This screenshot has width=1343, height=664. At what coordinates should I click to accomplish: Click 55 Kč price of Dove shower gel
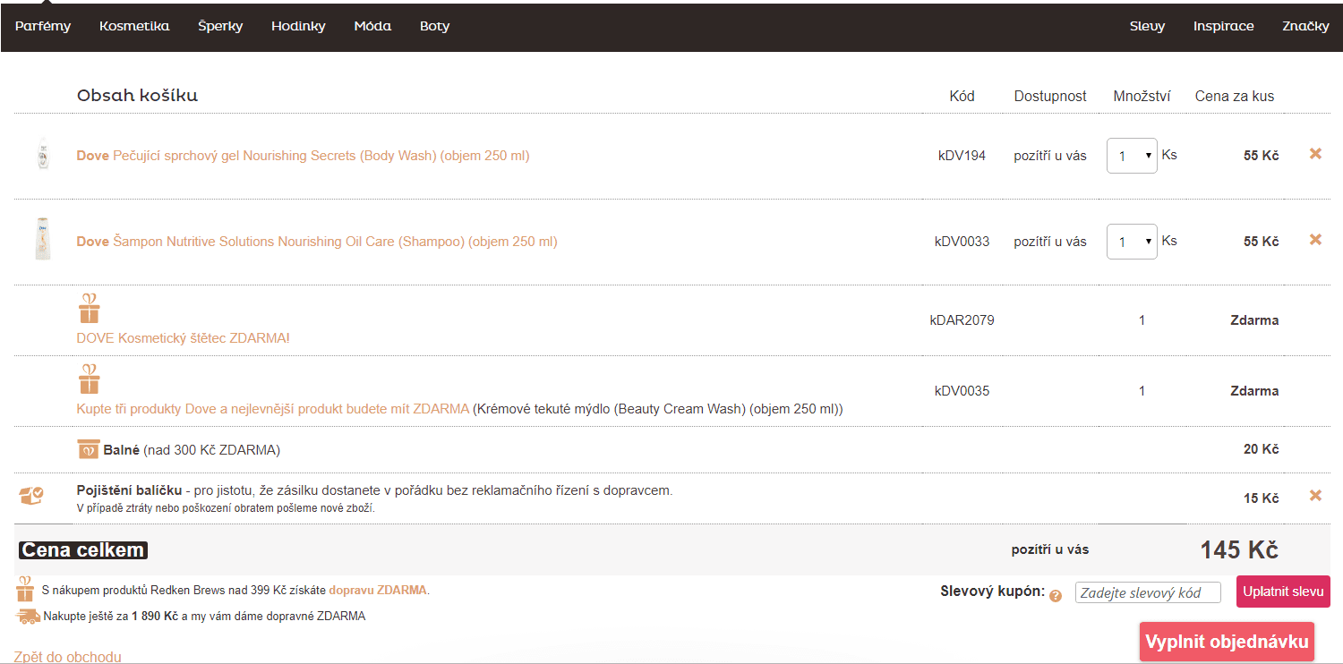[1261, 156]
